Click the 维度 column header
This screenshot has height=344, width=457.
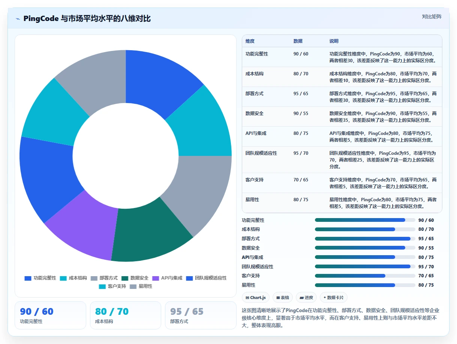pos(250,41)
